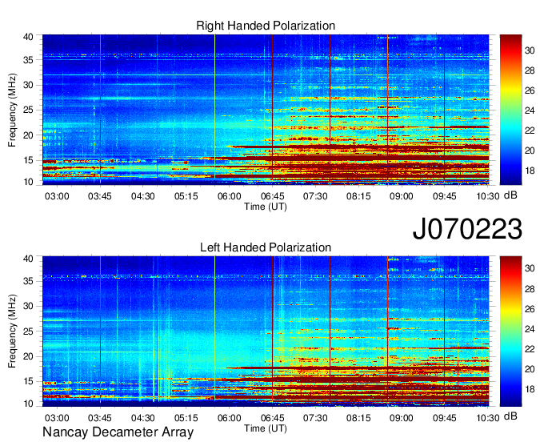Click 06:00 tick under Left Handed plot

tap(230, 418)
